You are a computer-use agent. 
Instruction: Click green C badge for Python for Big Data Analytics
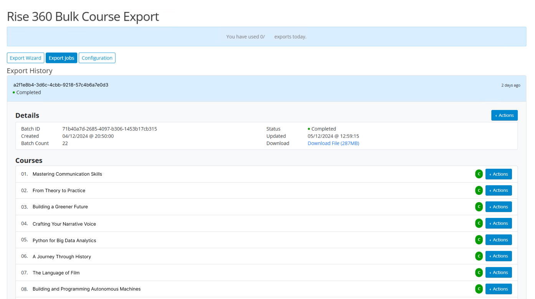(479, 240)
